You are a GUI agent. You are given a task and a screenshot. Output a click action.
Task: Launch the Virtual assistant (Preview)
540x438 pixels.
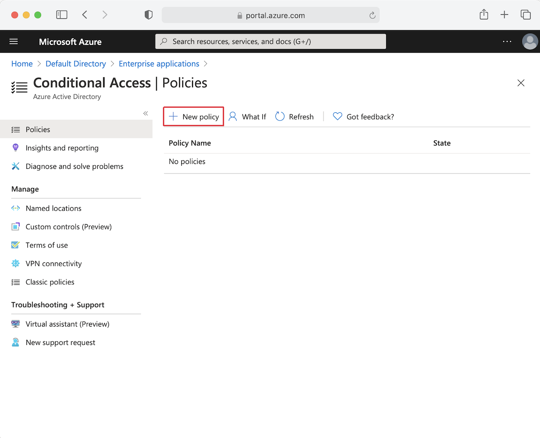(67, 323)
